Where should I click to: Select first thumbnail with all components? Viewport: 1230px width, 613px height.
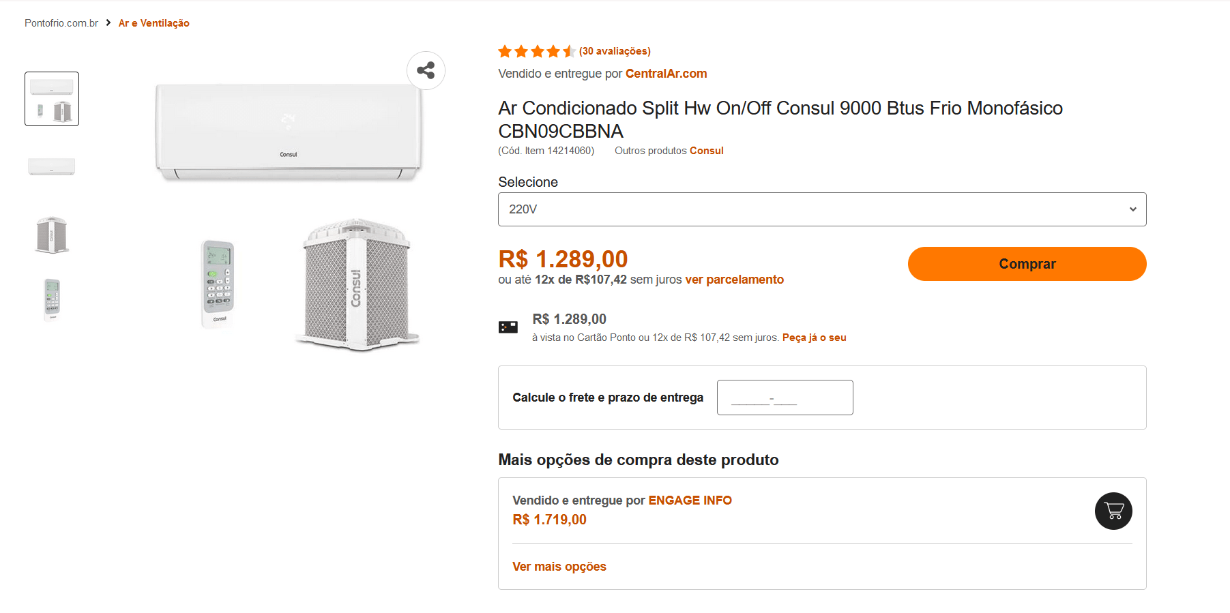coord(52,99)
